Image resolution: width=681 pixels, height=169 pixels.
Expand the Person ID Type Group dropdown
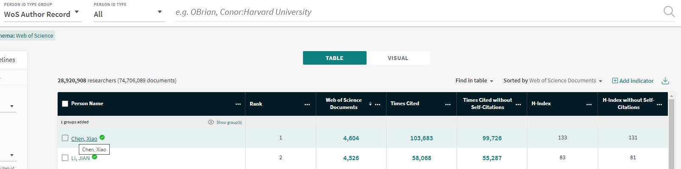pyautogui.click(x=42, y=14)
